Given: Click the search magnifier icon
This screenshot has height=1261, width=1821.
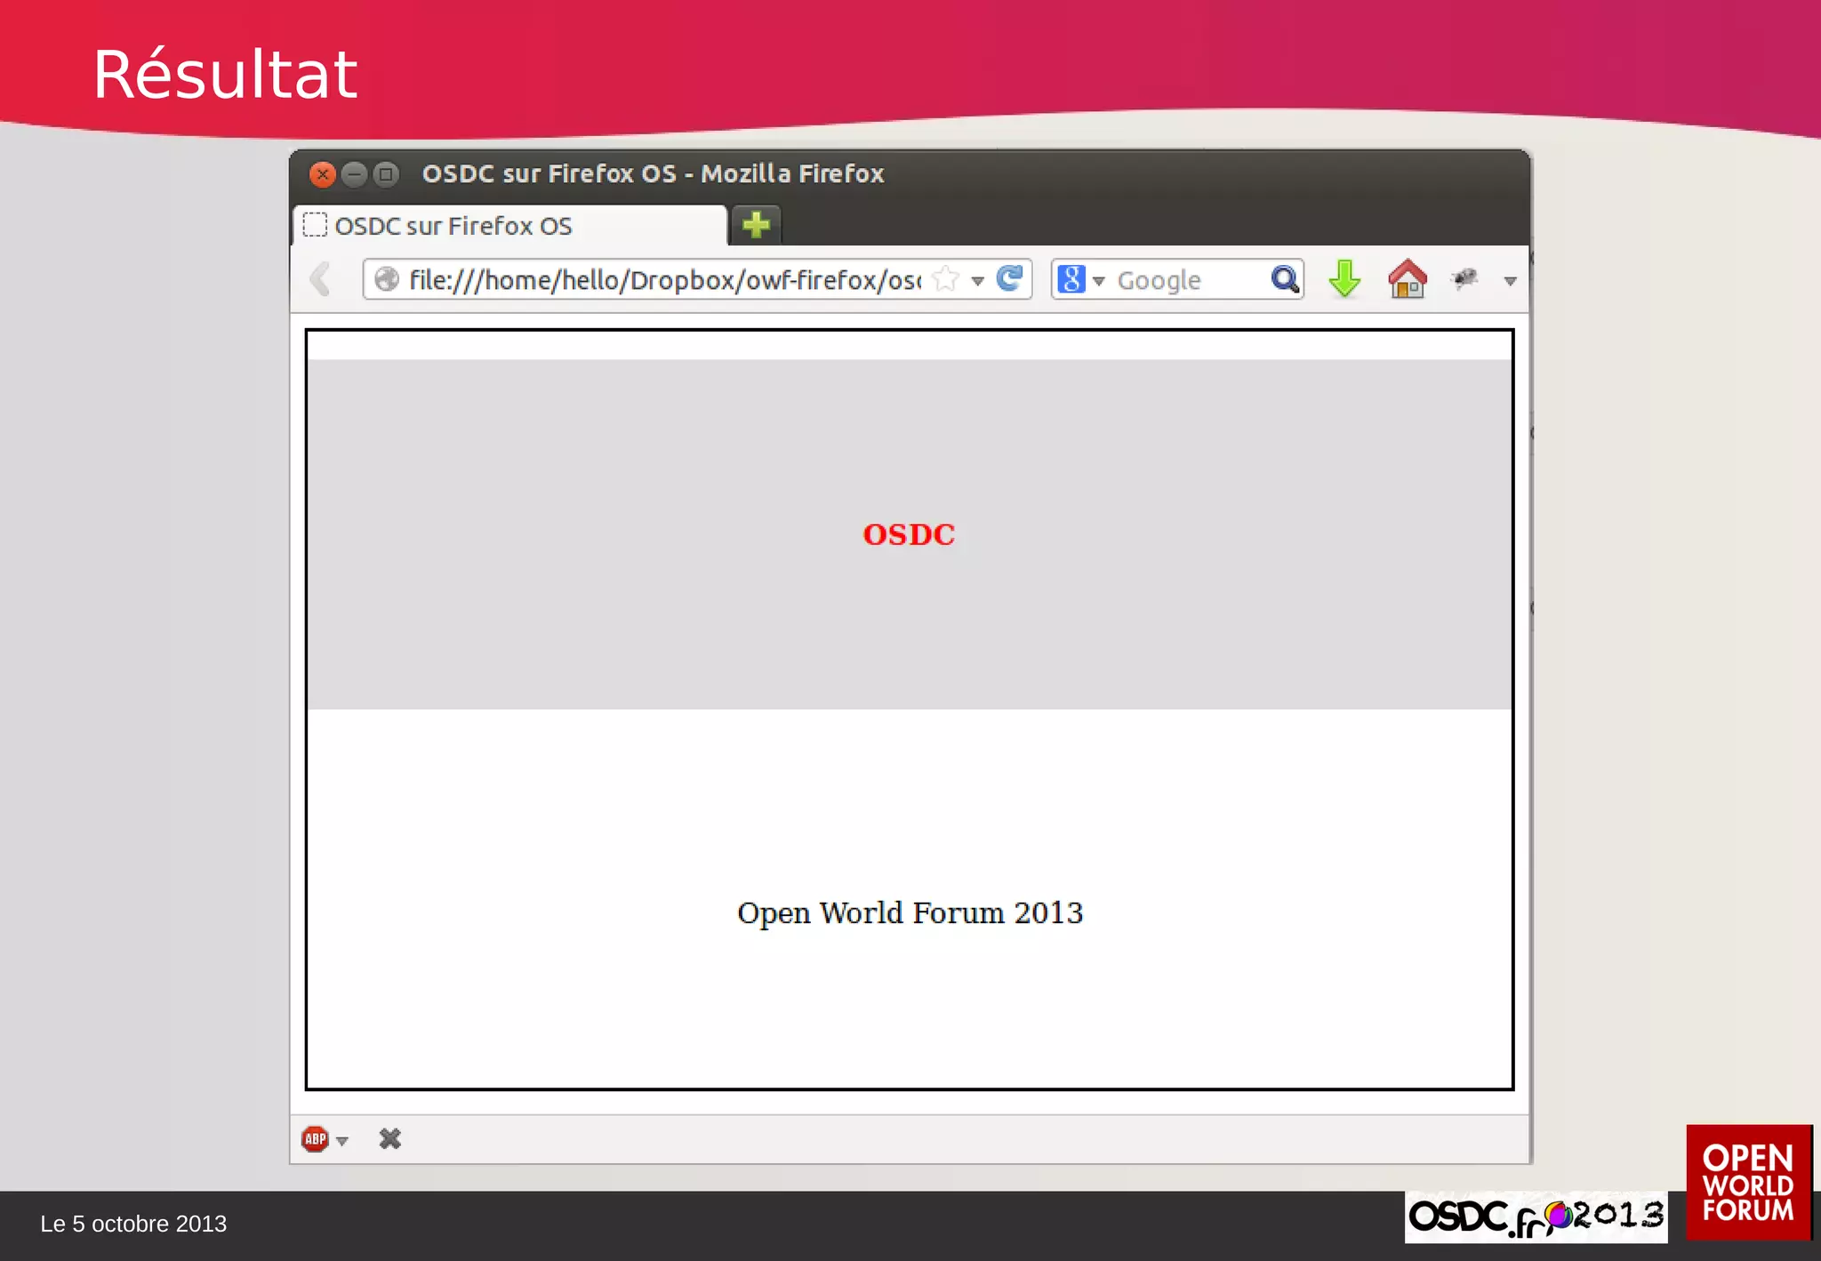Looking at the screenshot, I should (x=1285, y=279).
